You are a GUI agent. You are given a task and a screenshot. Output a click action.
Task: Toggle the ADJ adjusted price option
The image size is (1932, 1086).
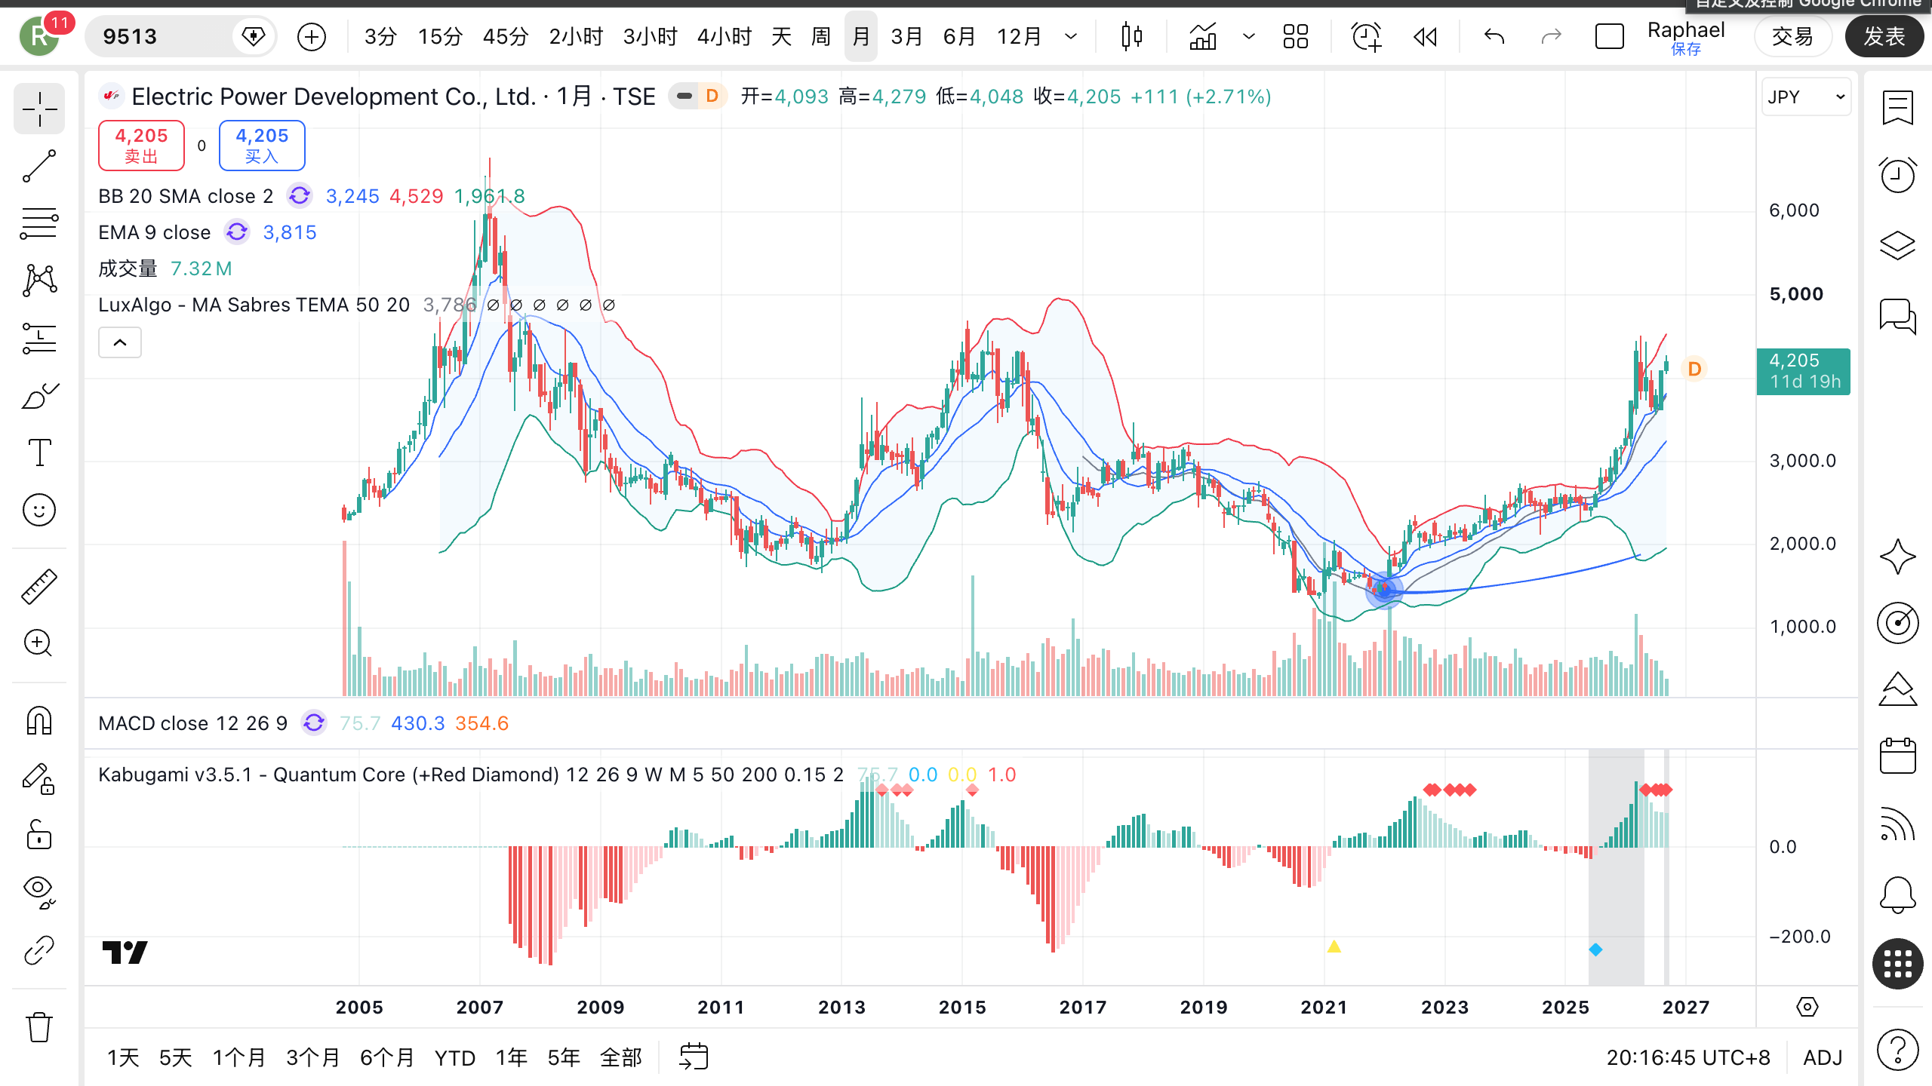pos(1823,1057)
